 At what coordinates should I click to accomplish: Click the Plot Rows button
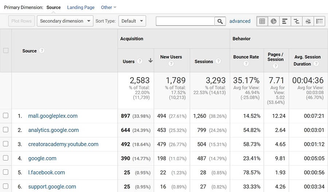tap(22, 21)
